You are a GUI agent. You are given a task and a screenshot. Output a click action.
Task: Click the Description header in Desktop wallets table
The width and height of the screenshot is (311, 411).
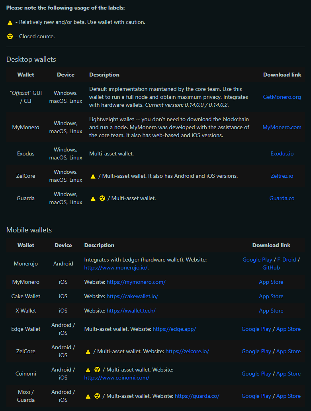tap(104, 75)
